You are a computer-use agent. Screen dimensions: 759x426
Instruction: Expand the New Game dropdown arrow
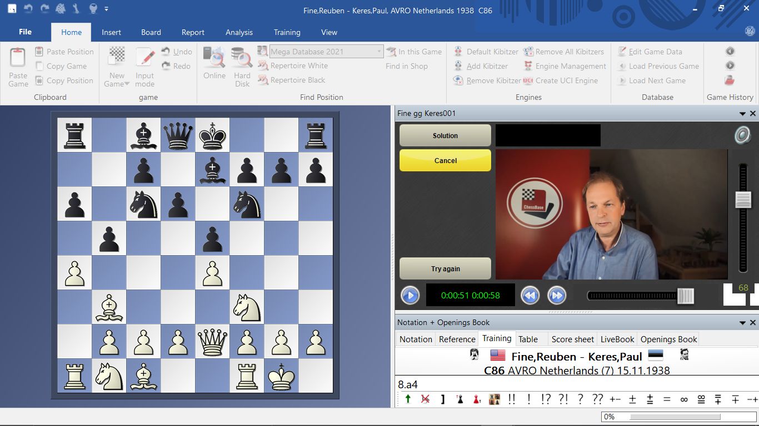pos(127,84)
